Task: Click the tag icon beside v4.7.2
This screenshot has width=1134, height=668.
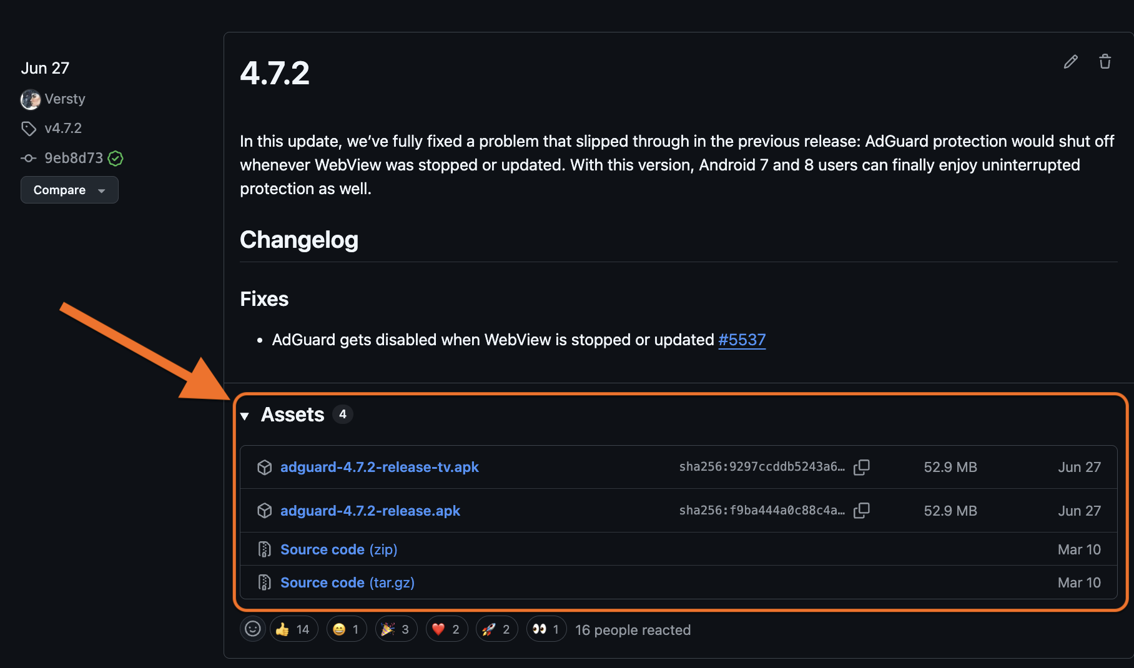Action: click(x=29, y=129)
